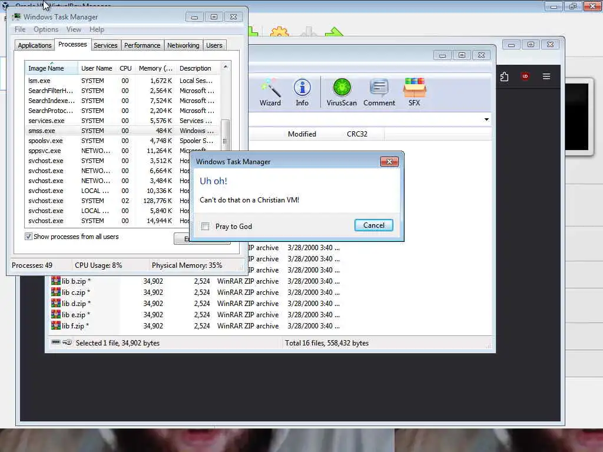Open the WinRAR Info tool

click(302, 92)
